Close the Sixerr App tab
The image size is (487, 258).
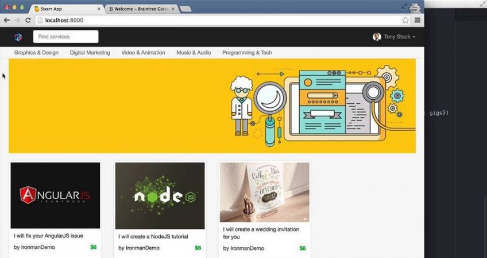point(99,9)
